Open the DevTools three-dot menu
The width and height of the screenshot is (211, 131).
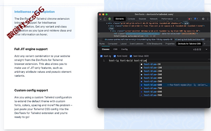(208, 19)
